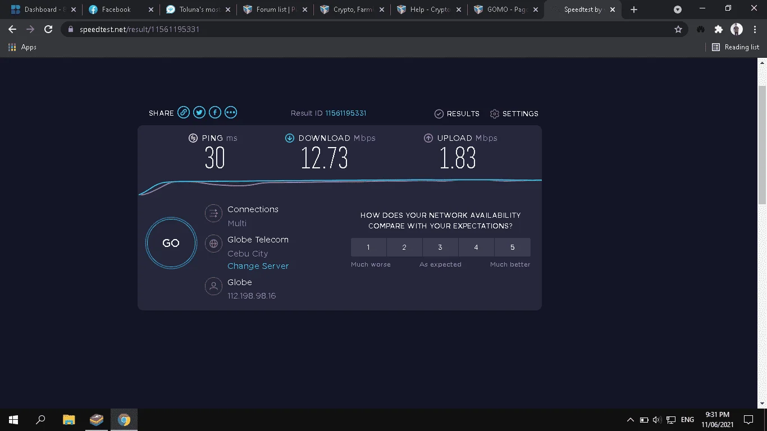This screenshot has height=431, width=767.
Task: Click the upload arrow icon
Action: pyautogui.click(x=428, y=138)
